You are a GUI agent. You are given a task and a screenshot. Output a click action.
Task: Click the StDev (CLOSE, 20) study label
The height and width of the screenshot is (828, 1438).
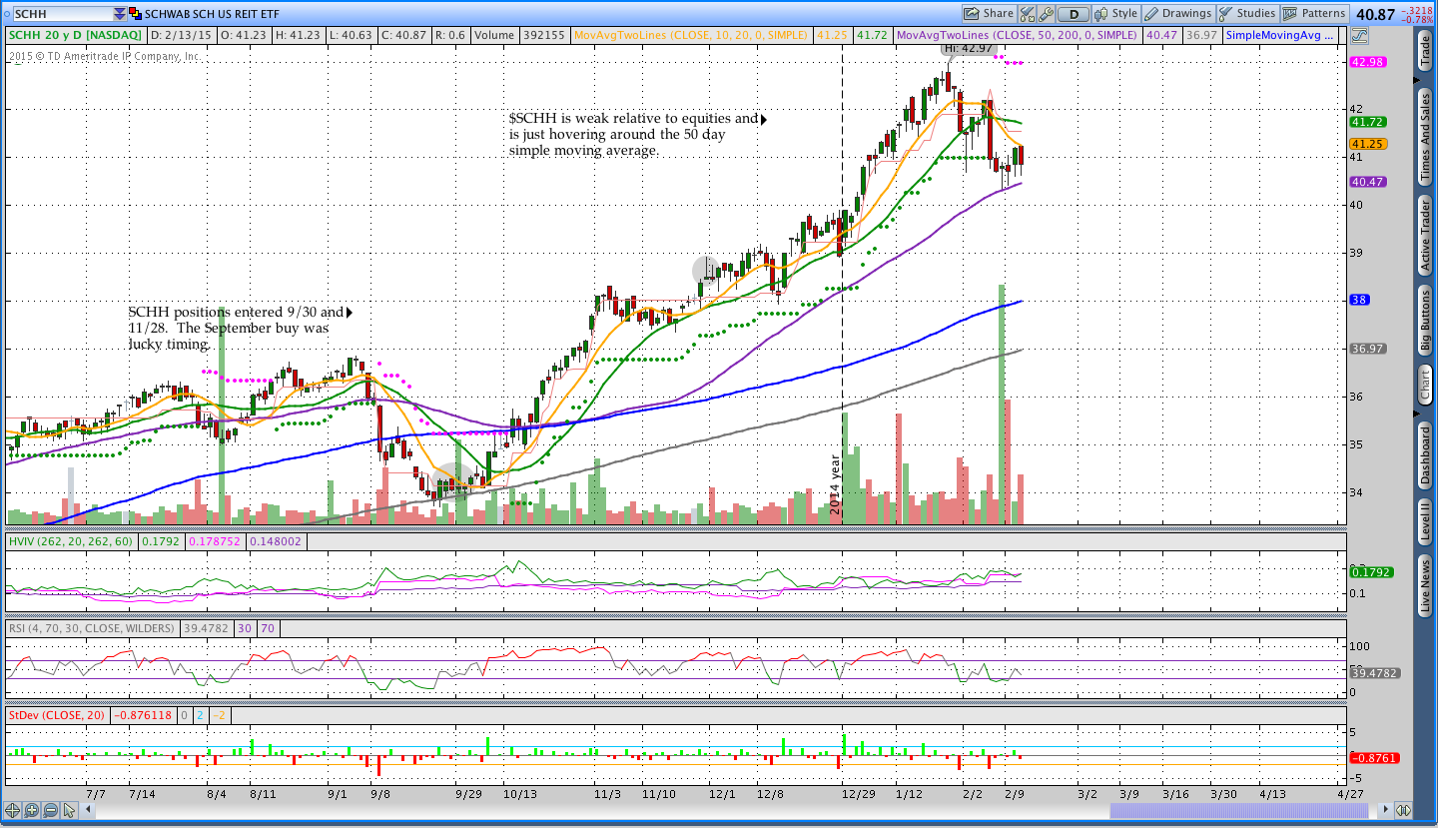point(57,715)
